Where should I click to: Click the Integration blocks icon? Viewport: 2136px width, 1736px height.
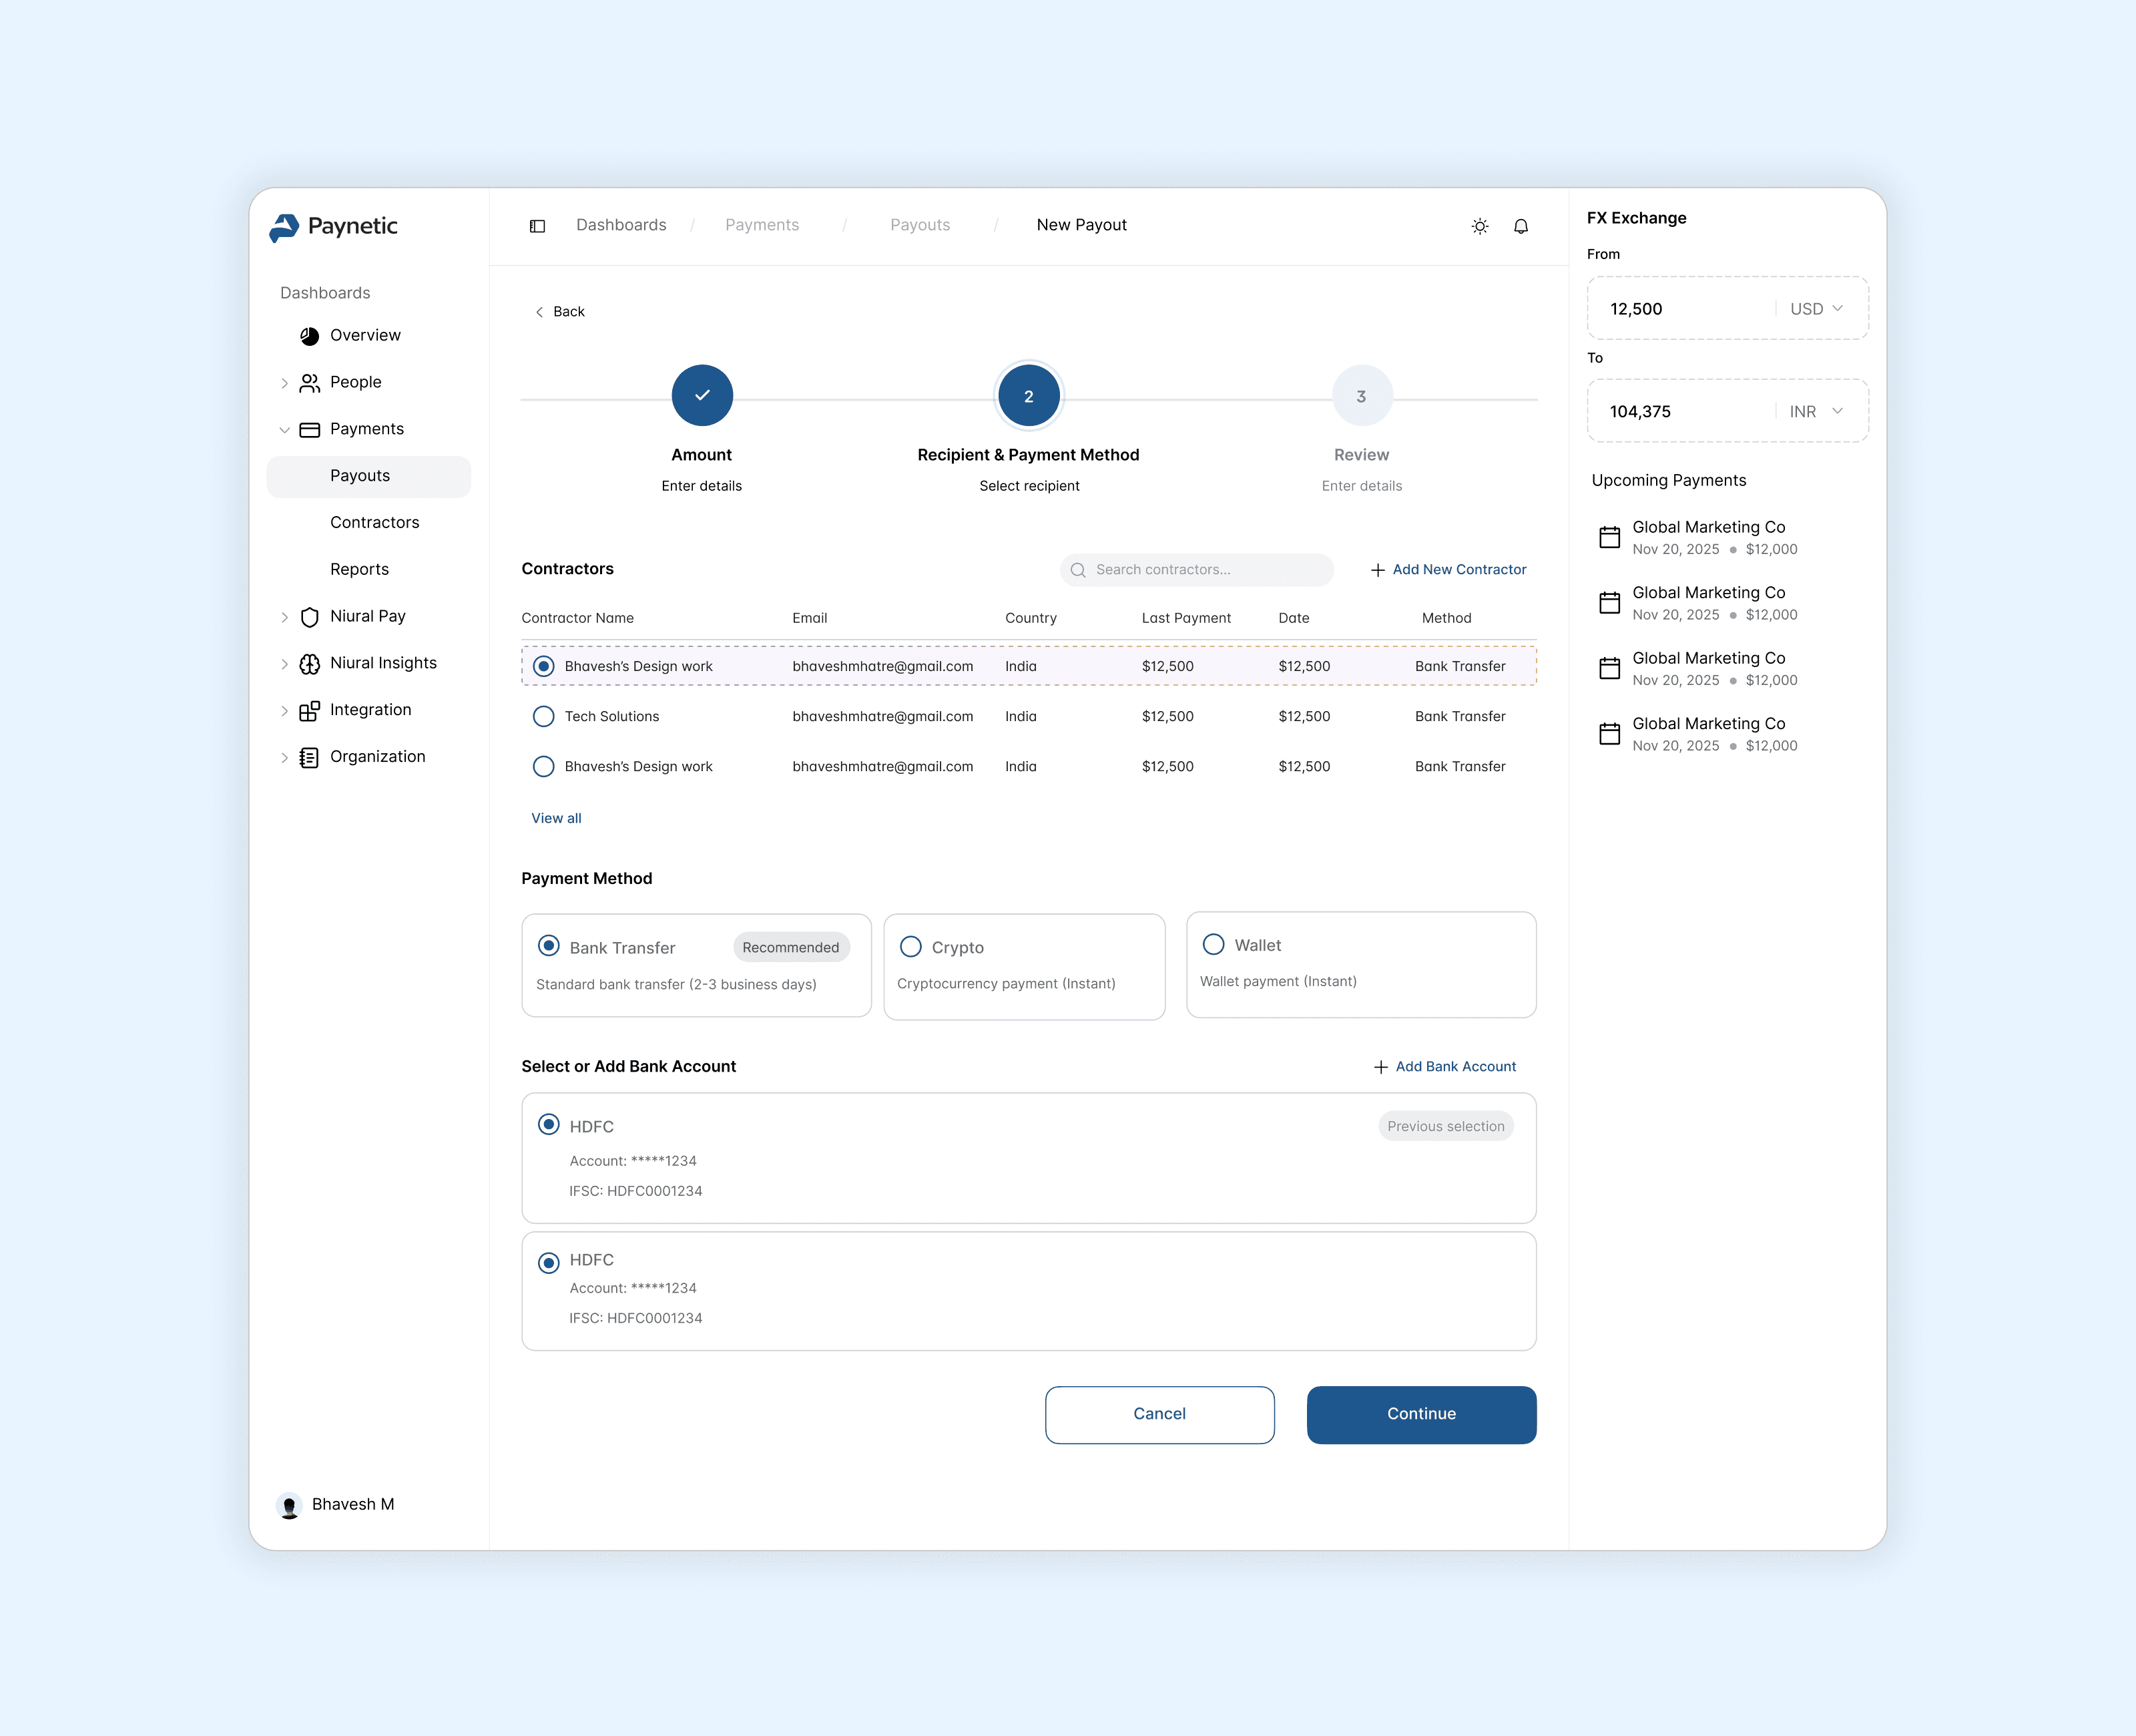tap(310, 711)
